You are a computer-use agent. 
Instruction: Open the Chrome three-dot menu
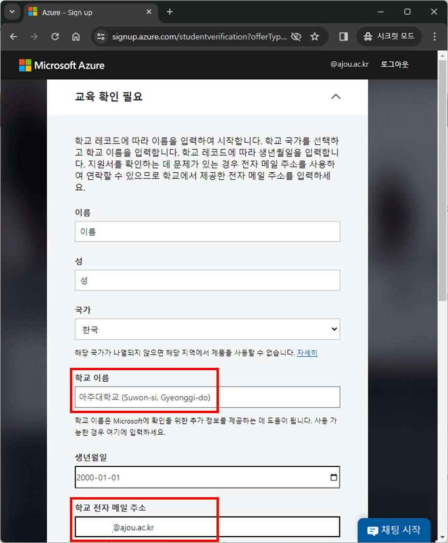[434, 37]
